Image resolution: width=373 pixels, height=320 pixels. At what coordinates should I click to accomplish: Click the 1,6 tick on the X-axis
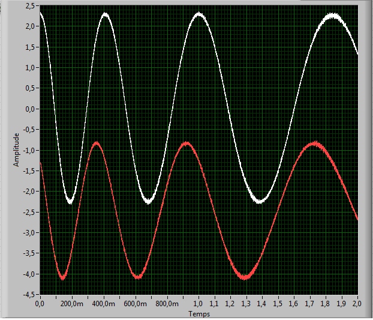tap(294, 305)
